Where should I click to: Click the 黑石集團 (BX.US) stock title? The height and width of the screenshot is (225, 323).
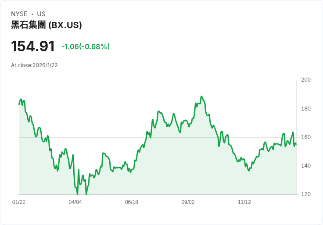(x=47, y=25)
